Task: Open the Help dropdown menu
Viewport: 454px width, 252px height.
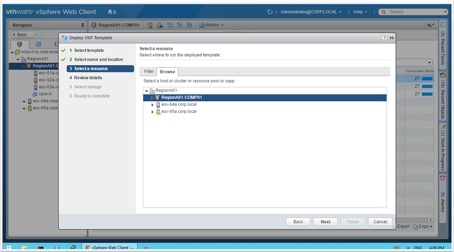Action: pyautogui.click(x=360, y=12)
